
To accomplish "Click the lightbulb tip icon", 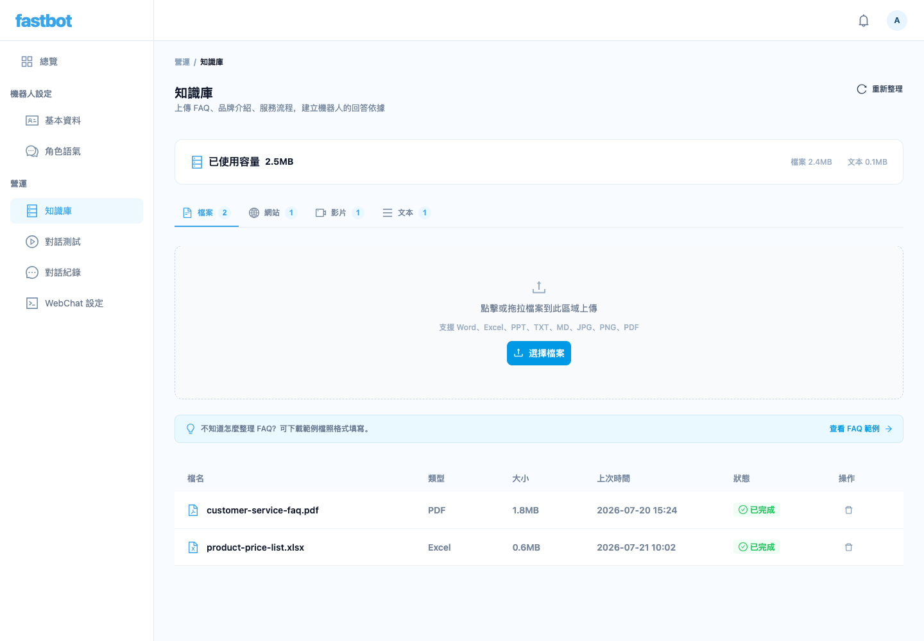I will (x=191, y=429).
